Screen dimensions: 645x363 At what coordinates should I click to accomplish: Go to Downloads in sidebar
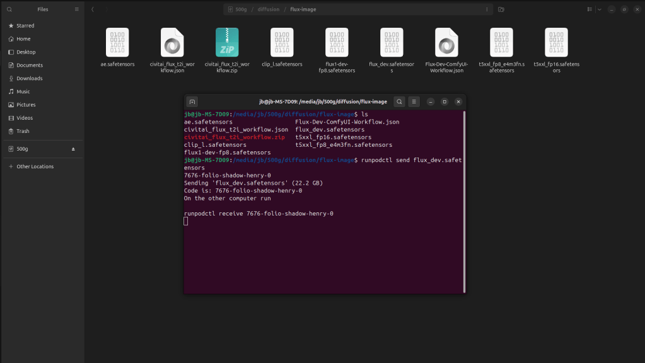29,79
